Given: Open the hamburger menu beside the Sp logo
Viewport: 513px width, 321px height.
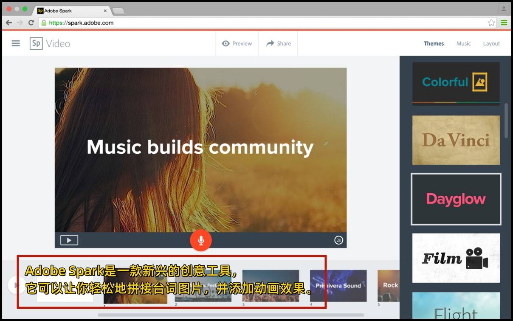Looking at the screenshot, I should tap(16, 43).
